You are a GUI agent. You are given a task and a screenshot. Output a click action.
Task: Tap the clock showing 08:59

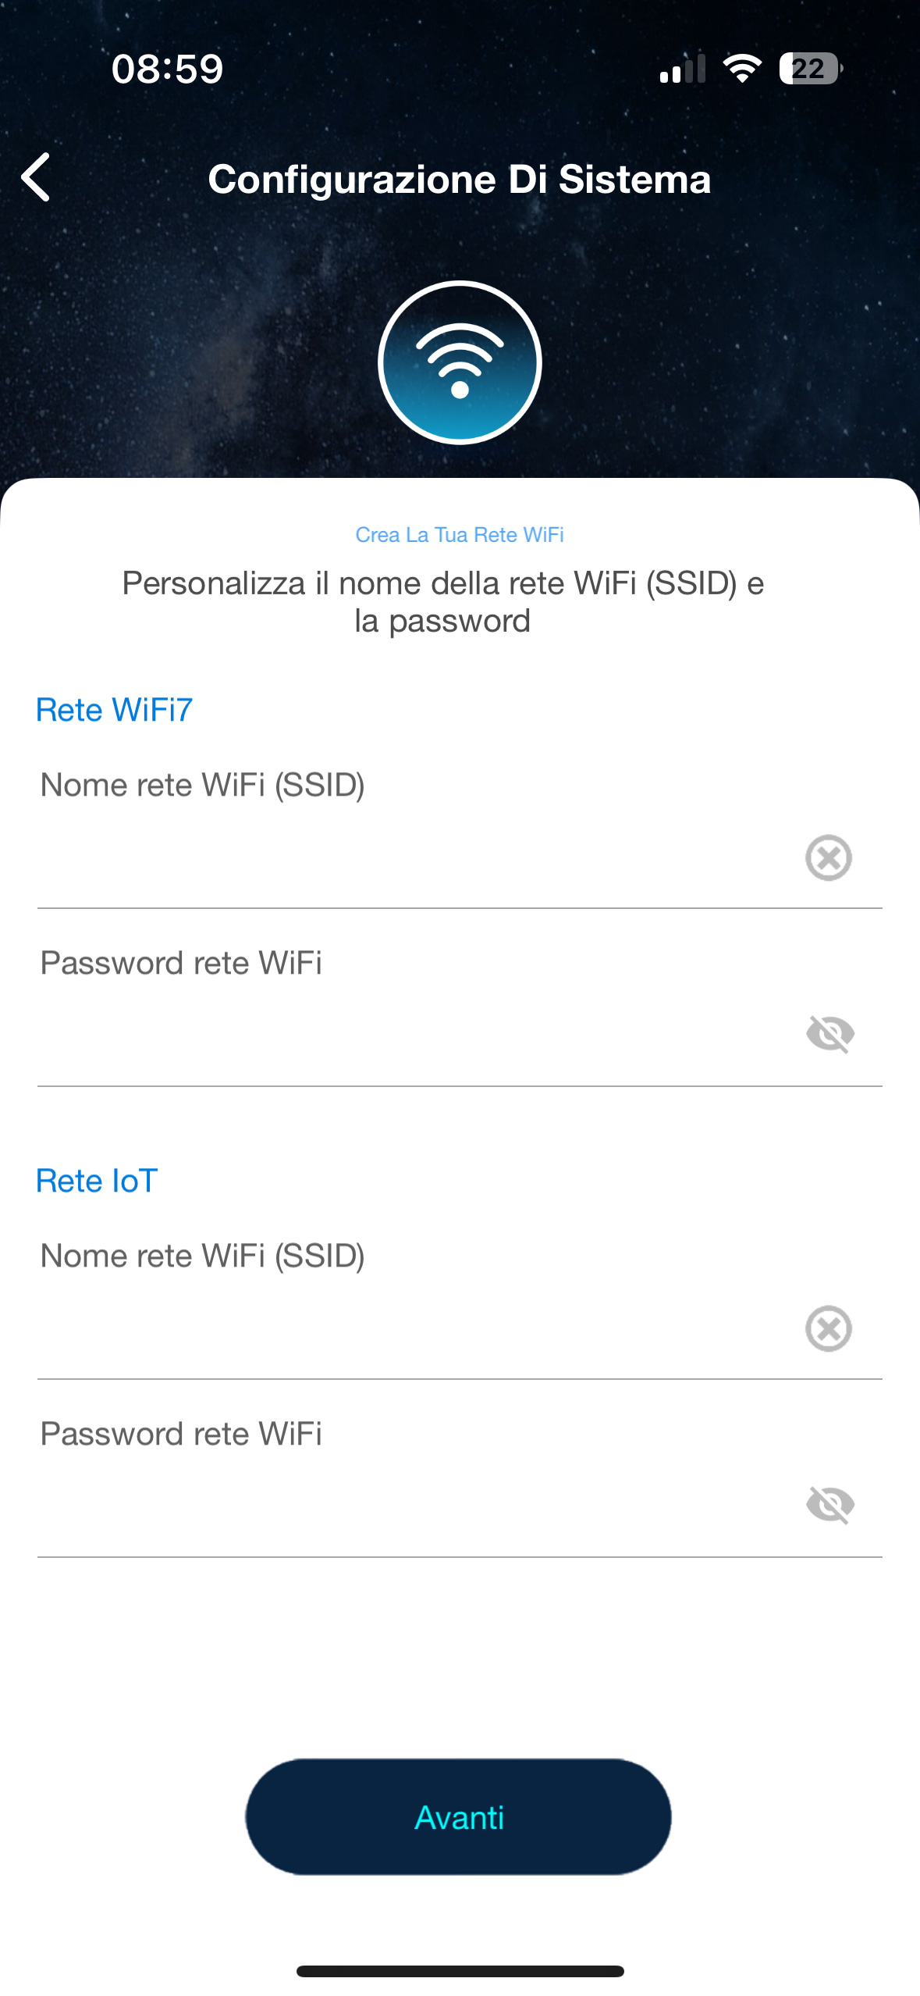167,69
